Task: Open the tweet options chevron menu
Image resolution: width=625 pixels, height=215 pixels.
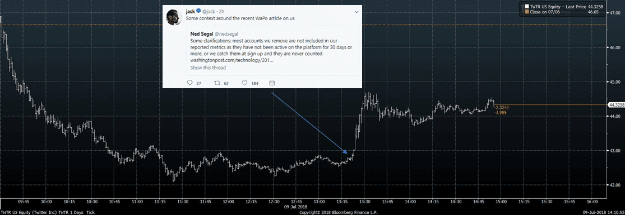Action: click(x=357, y=12)
